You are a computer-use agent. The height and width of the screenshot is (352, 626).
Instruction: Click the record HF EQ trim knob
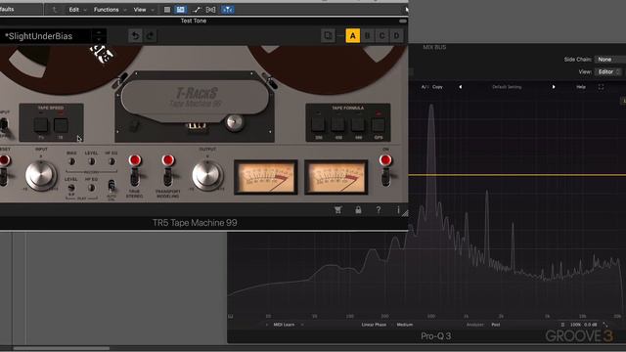[x=112, y=161]
